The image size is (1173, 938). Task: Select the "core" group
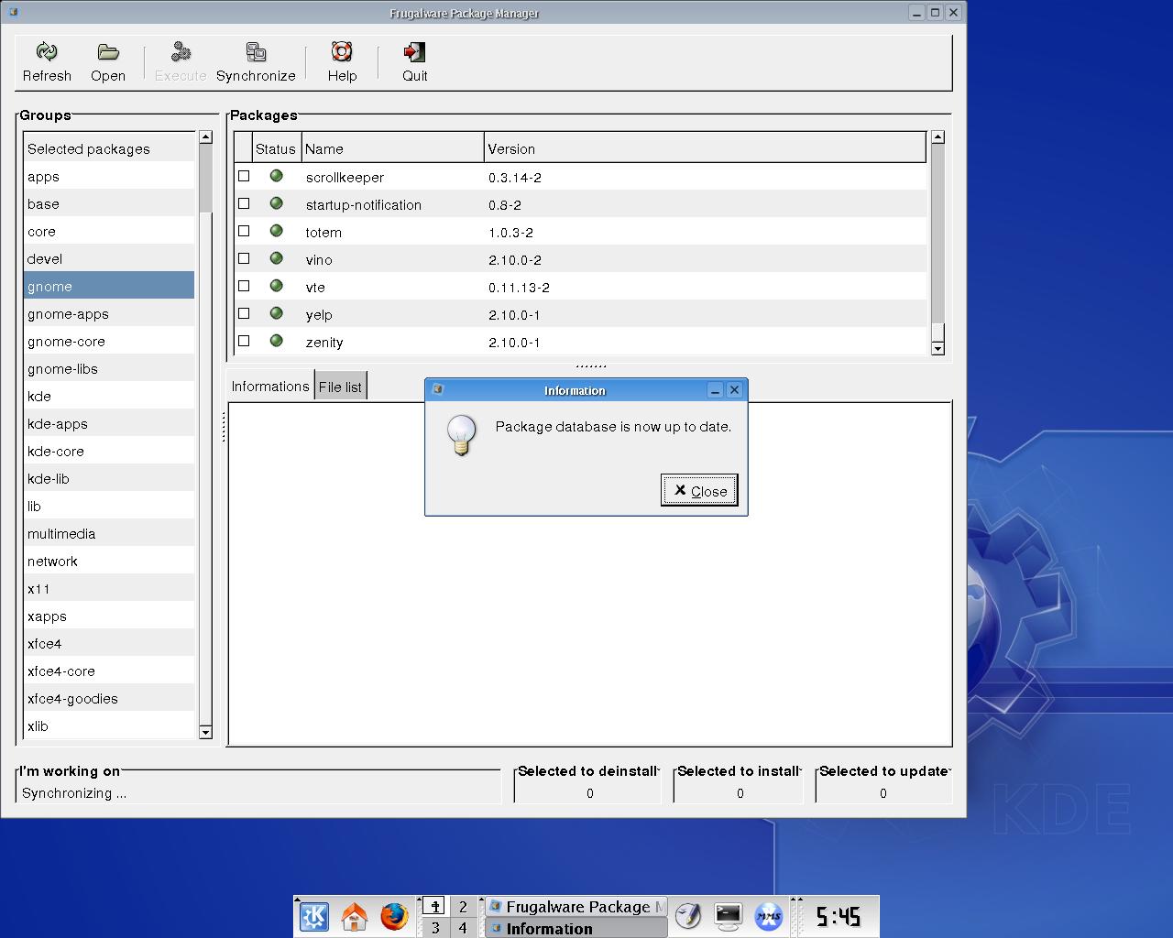(109, 231)
